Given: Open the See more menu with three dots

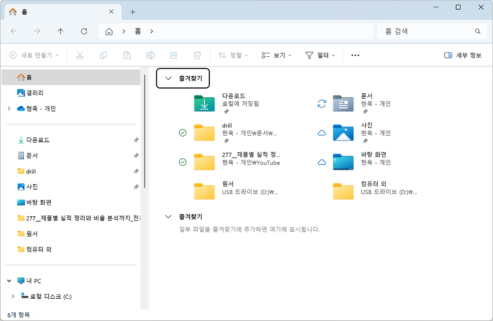Looking at the screenshot, I should click(355, 55).
